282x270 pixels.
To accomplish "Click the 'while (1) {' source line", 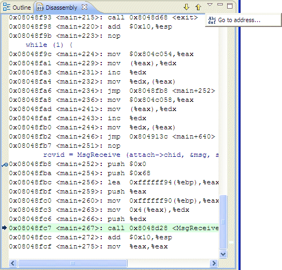I will (x=49, y=45).
